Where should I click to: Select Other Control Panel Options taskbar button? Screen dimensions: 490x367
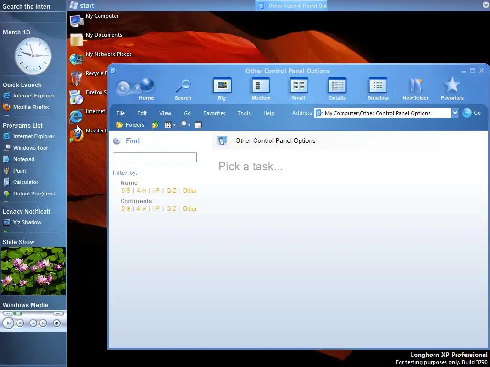coord(291,6)
